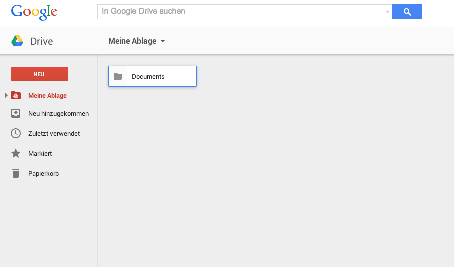Click the Drive product name text

[42, 41]
